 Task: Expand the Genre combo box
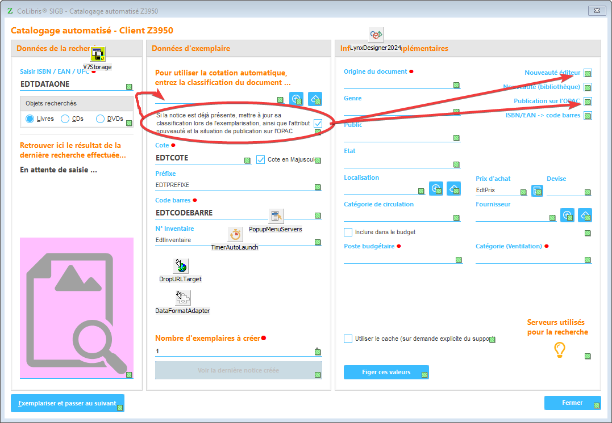point(401,110)
